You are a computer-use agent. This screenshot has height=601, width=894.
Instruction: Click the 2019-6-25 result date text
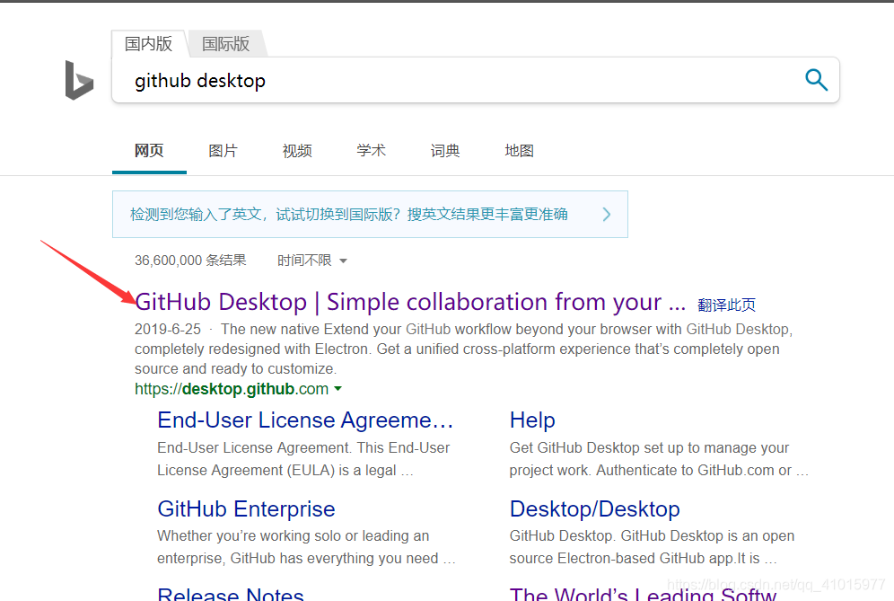pyautogui.click(x=168, y=330)
